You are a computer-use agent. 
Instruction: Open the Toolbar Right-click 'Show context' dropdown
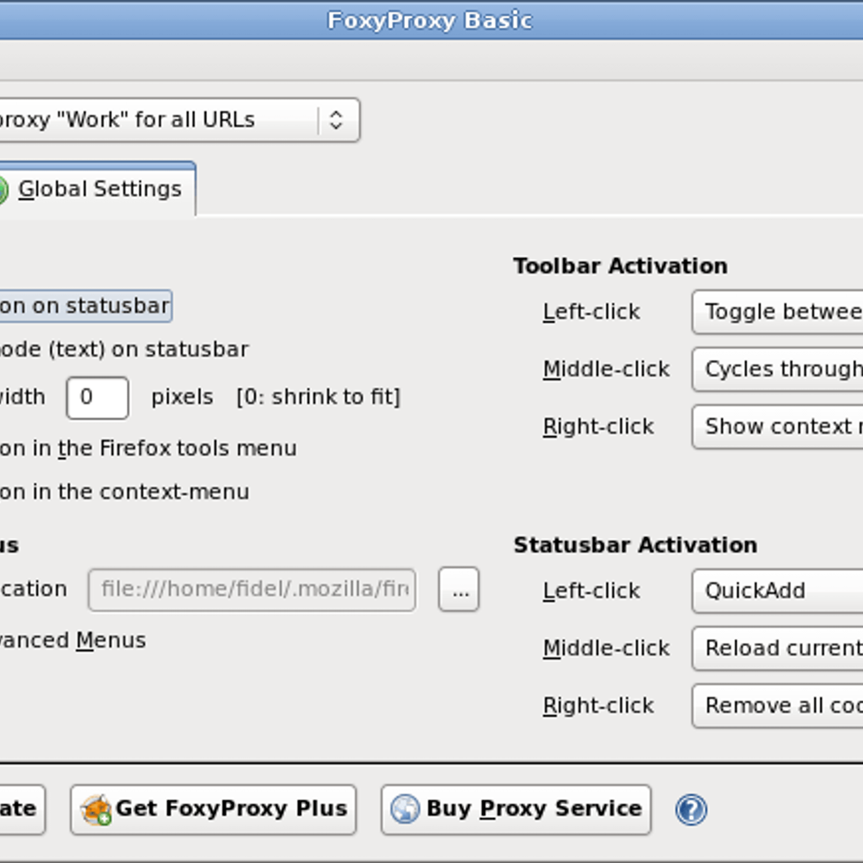click(778, 427)
